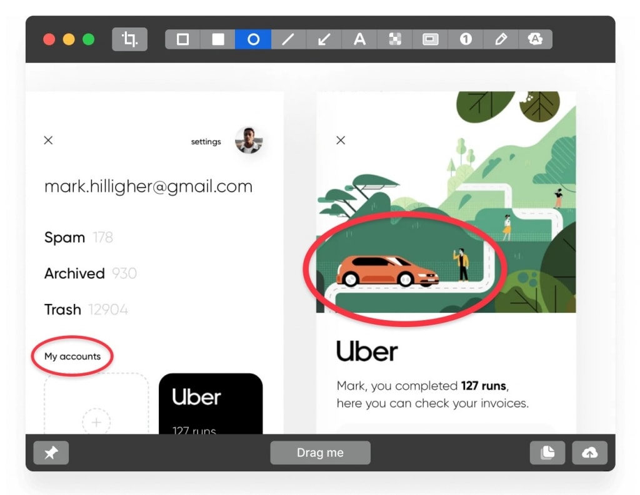Select the line drawing tool
Image resolution: width=640 pixels, height=495 pixels.
pyautogui.click(x=289, y=39)
